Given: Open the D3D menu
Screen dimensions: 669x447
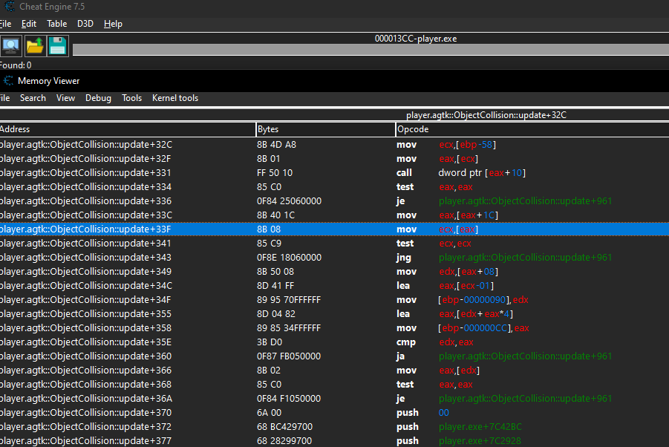Looking at the screenshot, I should [85, 24].
